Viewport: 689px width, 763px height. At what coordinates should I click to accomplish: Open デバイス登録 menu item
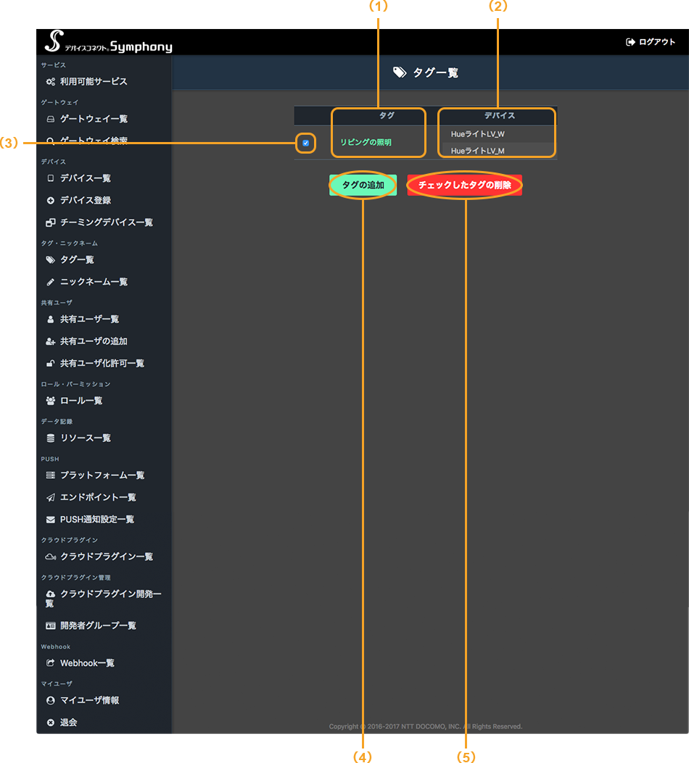pyautogui.click(x=85, y=200)
